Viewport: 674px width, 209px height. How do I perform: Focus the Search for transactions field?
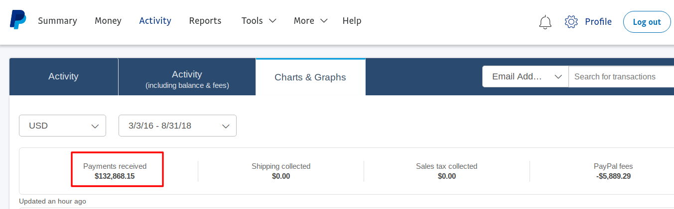coord(620,76)
